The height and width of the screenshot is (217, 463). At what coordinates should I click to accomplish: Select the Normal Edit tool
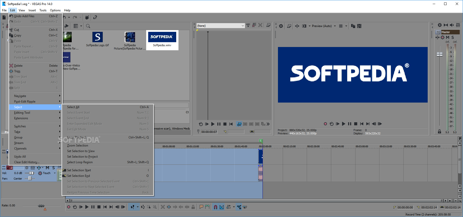(132, 207)
